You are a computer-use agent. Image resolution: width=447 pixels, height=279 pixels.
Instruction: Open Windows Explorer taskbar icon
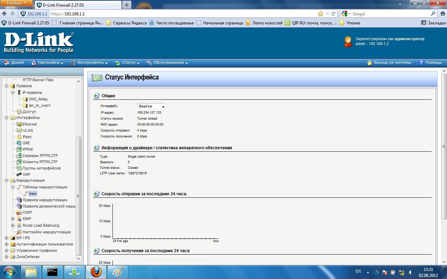31,272
